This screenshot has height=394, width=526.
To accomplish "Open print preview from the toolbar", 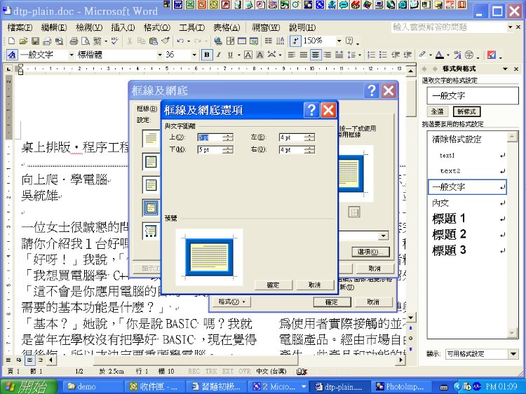I will (86, 41).
